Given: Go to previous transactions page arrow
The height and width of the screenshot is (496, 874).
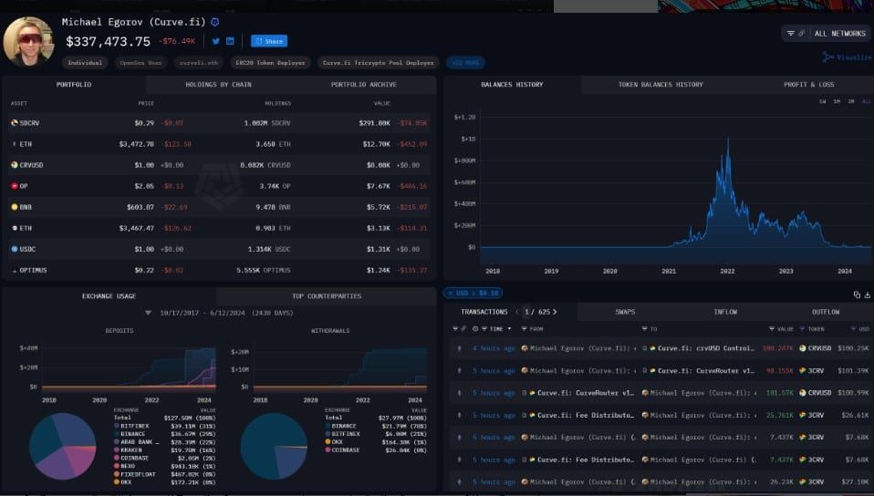Looking at the screenshot, I should [517, 312].
